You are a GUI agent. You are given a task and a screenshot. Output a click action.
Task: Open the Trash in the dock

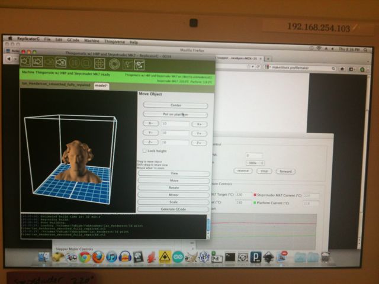click(326, 257)
